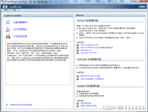Click the Run Load Tests flask icon

pos(8,29)
